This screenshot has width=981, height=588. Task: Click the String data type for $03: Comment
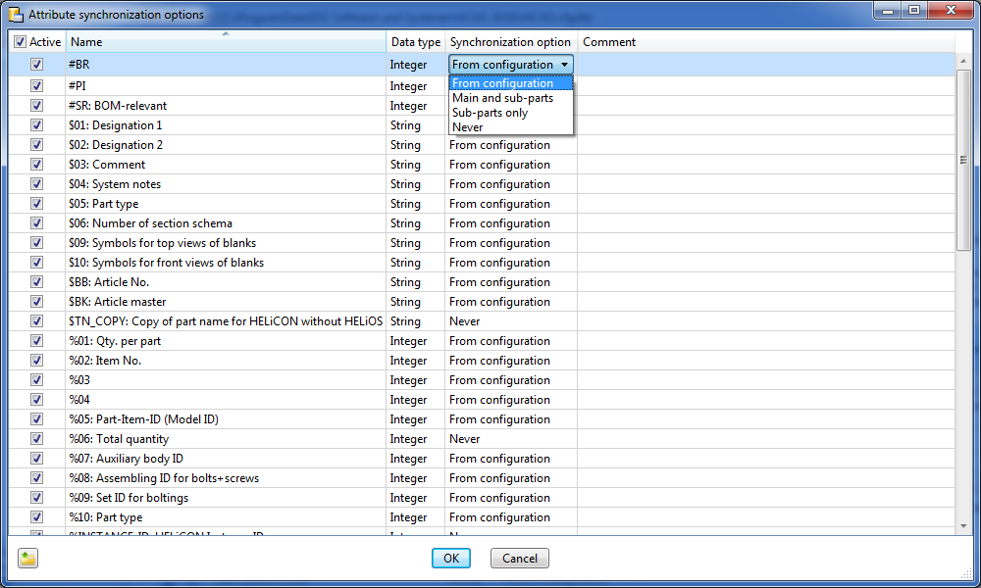[415, 165]
